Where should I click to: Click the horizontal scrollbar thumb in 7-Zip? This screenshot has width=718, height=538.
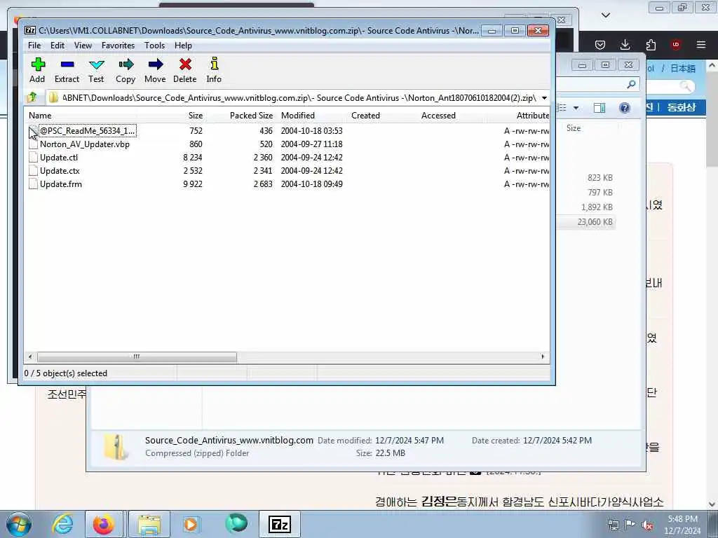[x=137, y=357]
